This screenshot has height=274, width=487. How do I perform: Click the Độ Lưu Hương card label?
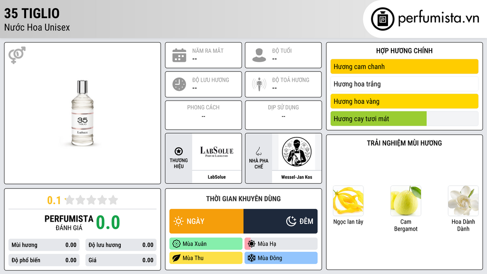tap(211, 80)
